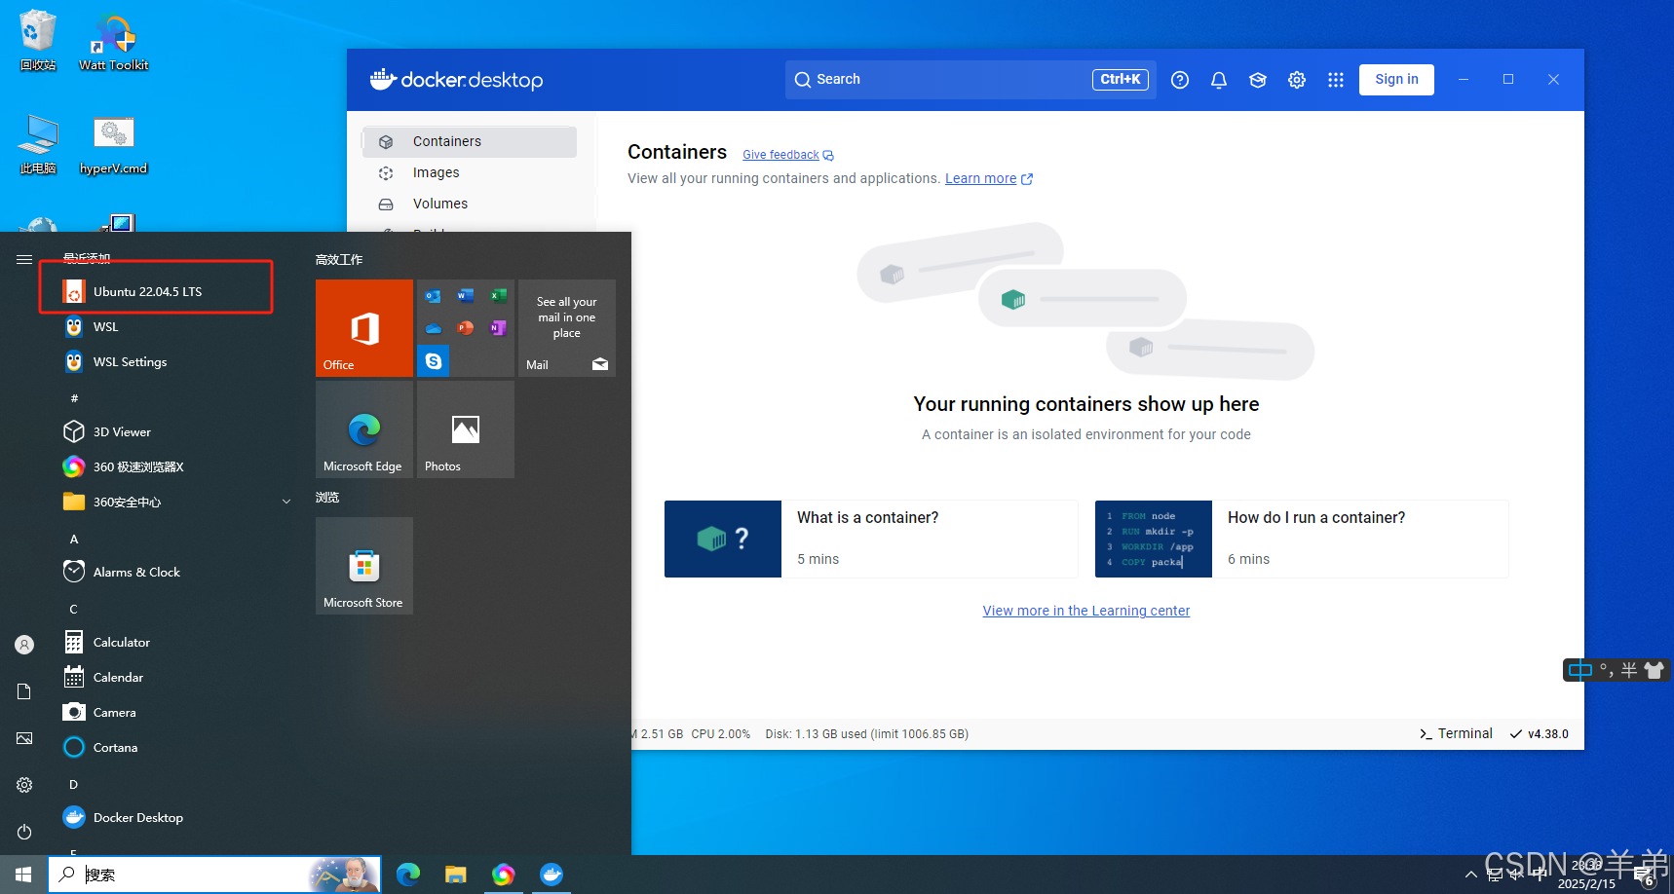This screenshot has height=894, width=1674.
Task: Jump to letter A section header
Action: point(74,539)
